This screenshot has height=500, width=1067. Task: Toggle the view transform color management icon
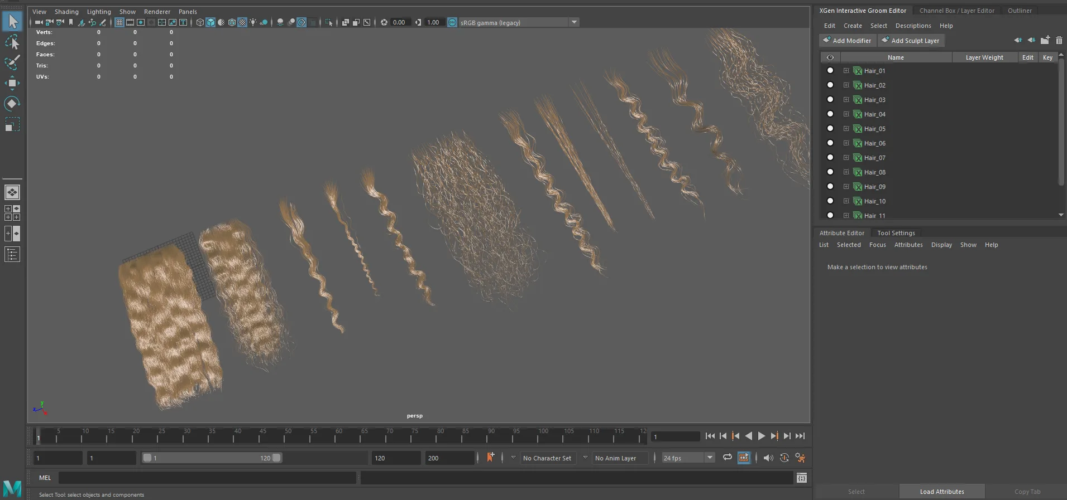(x=452, y=22)
